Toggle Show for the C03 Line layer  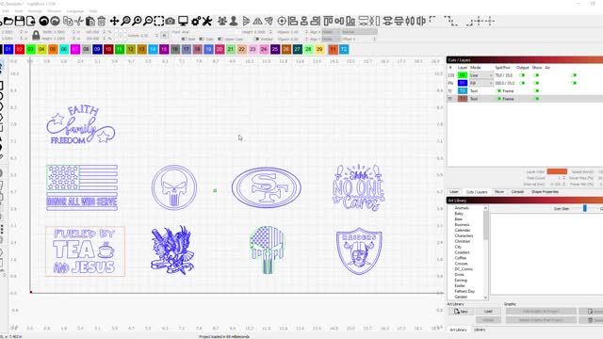[x=536, y=75]
